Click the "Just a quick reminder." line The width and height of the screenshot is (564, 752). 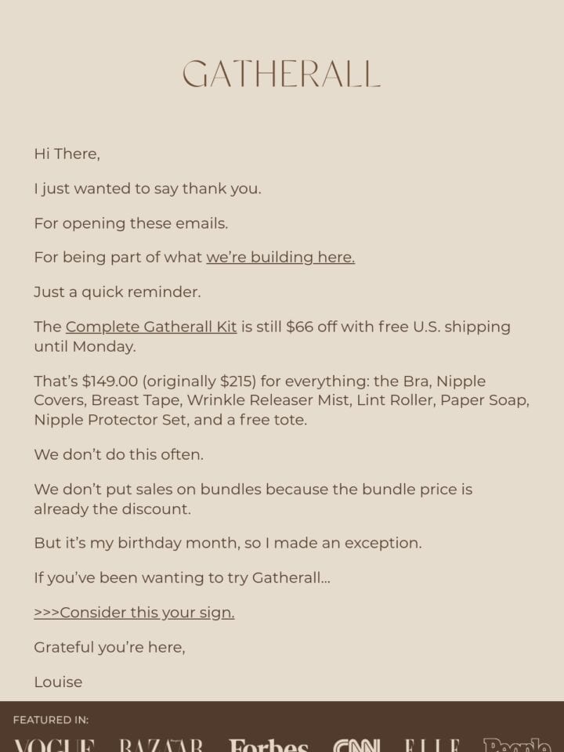tap(117, 292)
